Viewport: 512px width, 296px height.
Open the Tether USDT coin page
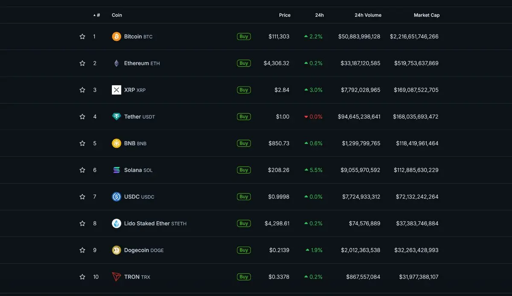[140, 117]
